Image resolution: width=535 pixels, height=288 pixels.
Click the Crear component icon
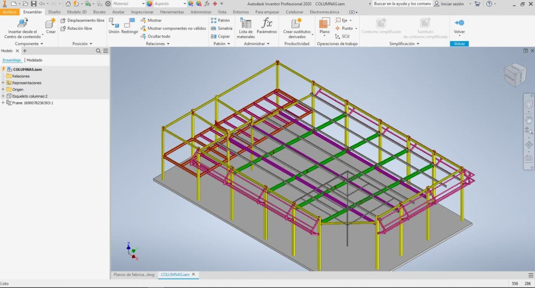51,25
